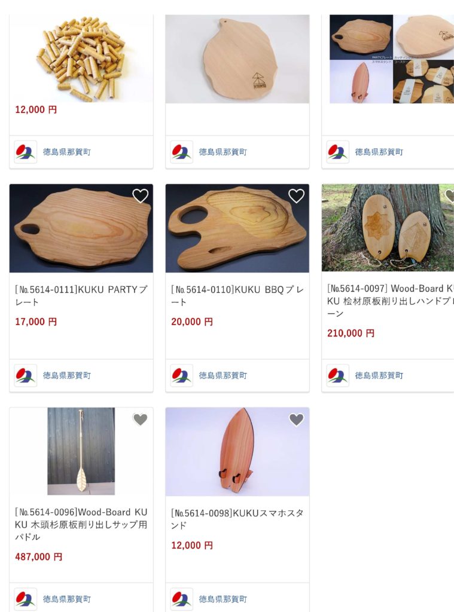Viewport: 454px width, 612px height.
Task: Click town emblem under PARTY plate card
Action: [x=25, y=375]
